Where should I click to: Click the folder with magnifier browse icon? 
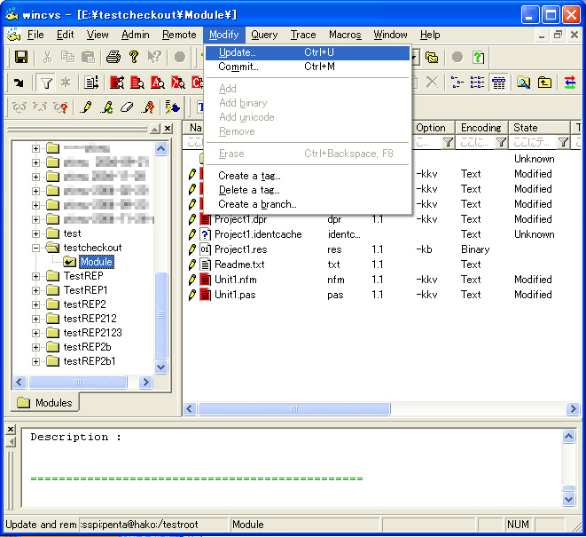pyautogui.click(x=524, y=83)
